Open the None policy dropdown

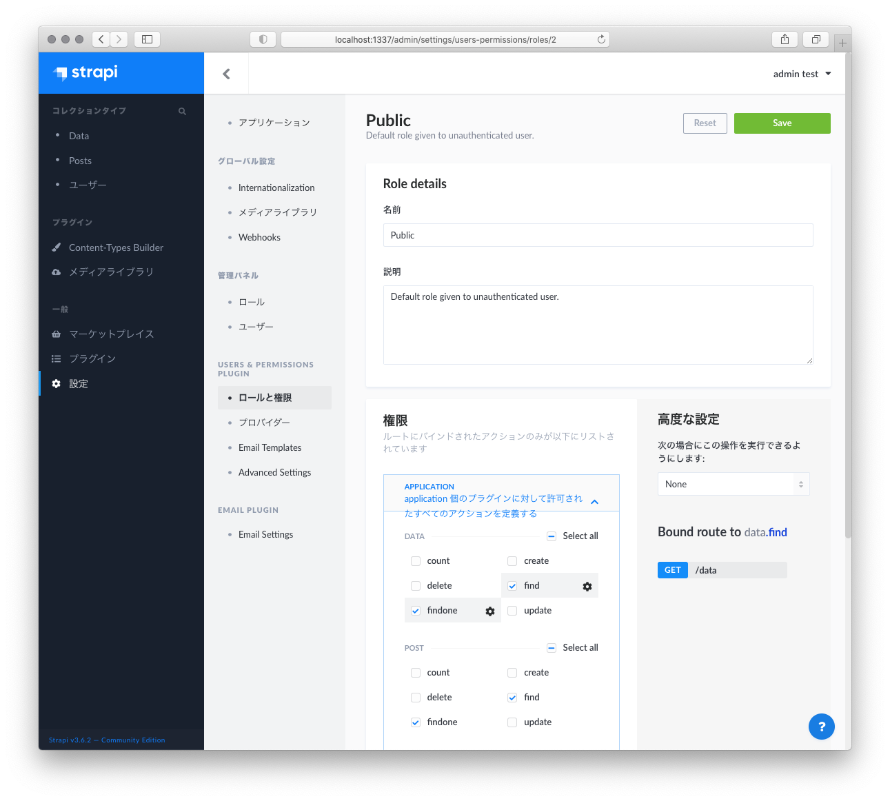point(734,484)
